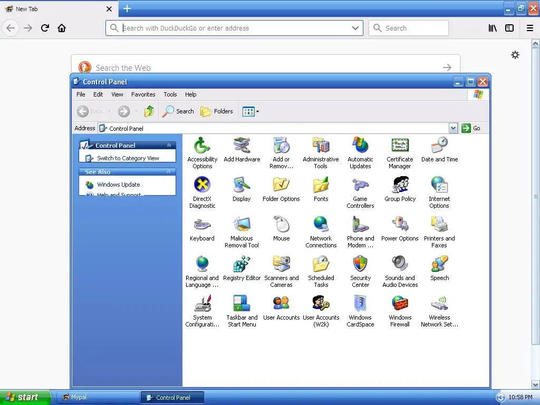Open Forward button history dropdown arrow
The height and width of the screenshot is (405, 540).
tap(137, 111)
